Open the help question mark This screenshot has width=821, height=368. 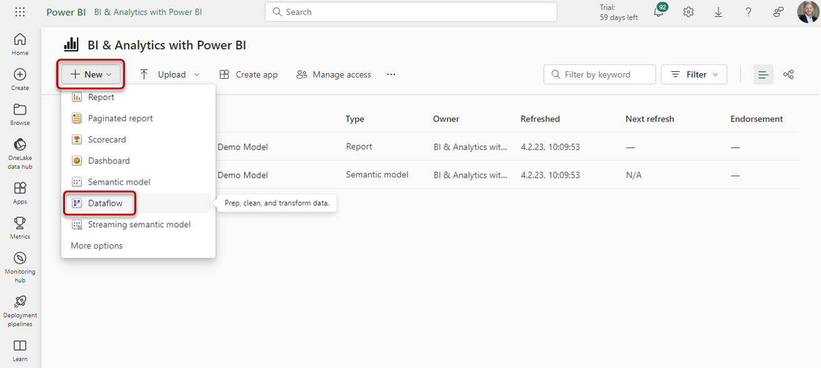[748, 12]
